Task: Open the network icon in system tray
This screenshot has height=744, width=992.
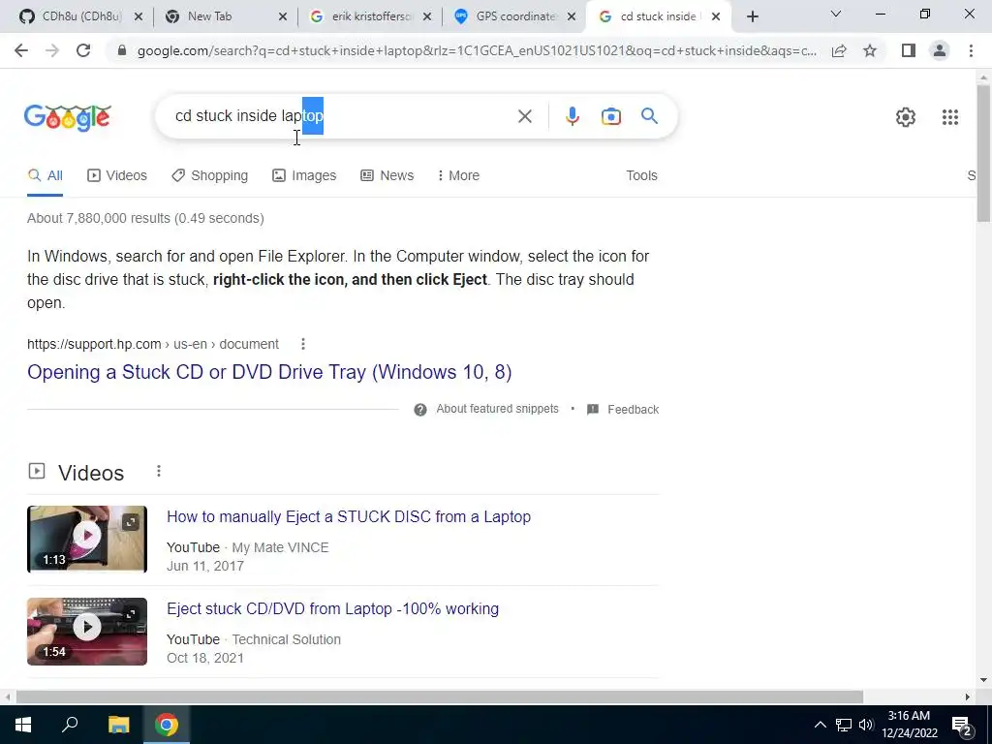Action: [844, 725]
